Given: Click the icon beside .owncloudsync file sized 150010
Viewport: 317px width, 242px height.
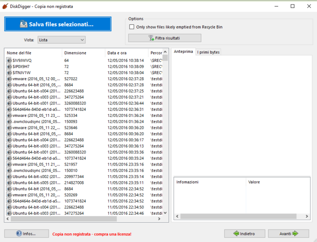Looking at the screenshot, I should pyautogui.click(x=9, y=171).
